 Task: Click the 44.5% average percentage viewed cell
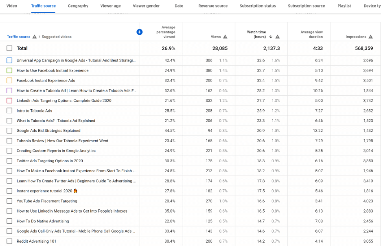click(170, 131)
